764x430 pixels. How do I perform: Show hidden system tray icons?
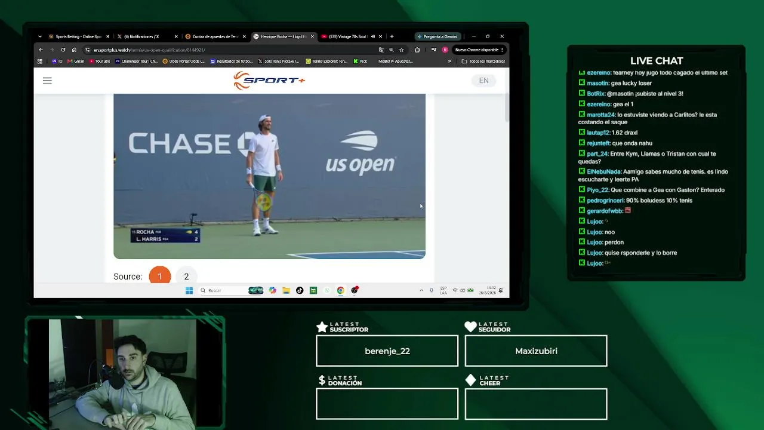point(421,290)
